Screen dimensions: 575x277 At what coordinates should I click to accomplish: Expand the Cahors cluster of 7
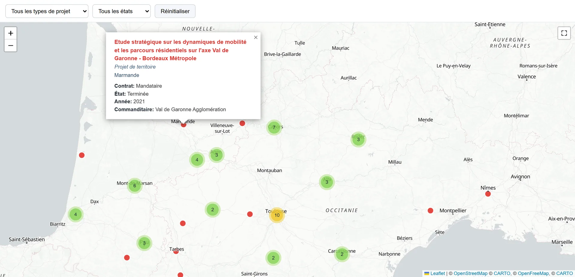274,128
